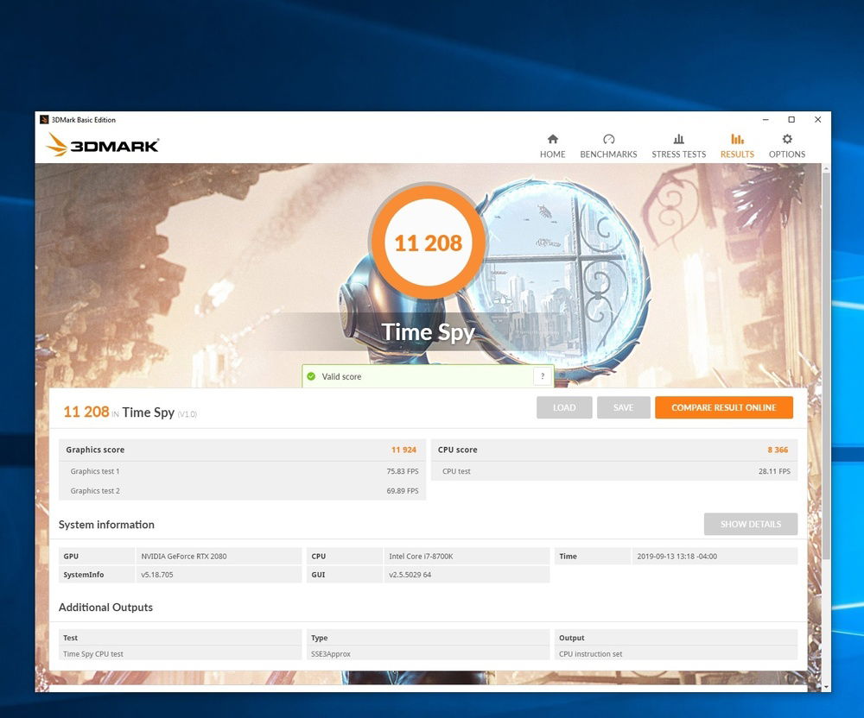
Task: Click the small 3DMark icon in title bar
Action: [44, 120]
